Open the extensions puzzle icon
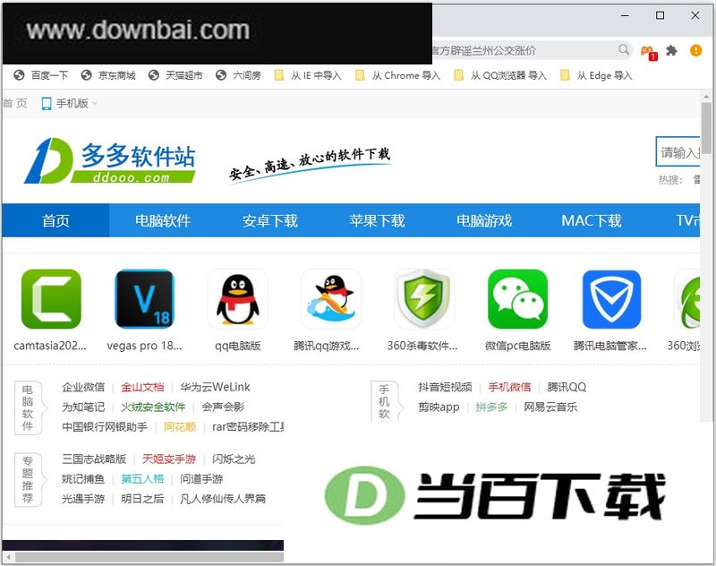Viewport: 716px width, 566px height. (x=671, y=50)
